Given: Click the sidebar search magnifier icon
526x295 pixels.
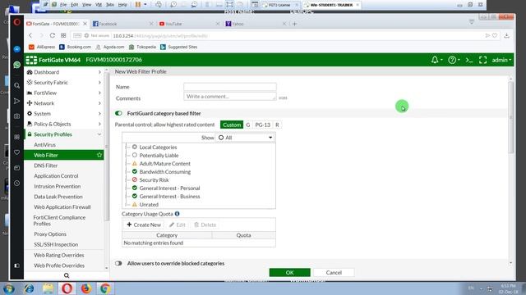Looking at the screenshot, I should 67,275.
